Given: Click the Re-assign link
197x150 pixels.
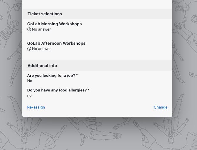Looking at the screenshot, I should 36,107.
